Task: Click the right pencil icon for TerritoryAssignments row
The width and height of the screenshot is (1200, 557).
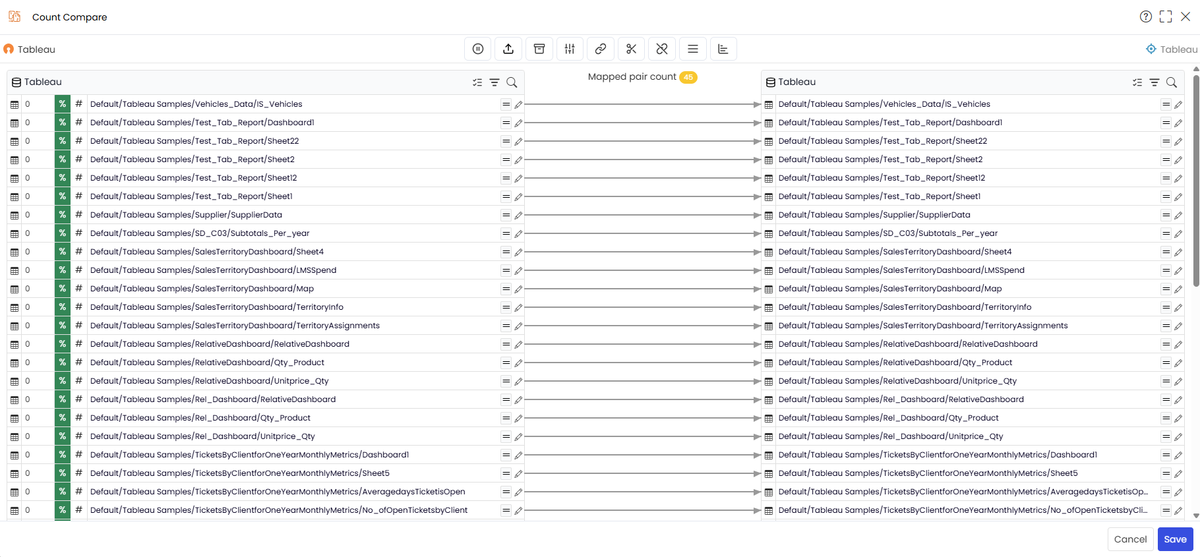Action: pyautogui.click(x=1178, y=326)
